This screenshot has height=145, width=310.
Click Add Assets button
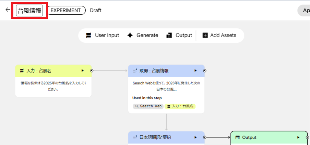click(x=219, y=35)
